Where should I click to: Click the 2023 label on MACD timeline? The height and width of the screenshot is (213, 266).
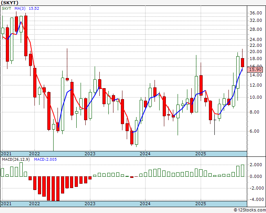coord(90,204)
